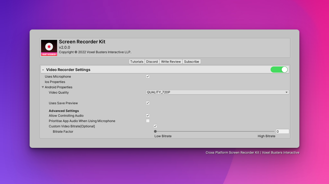This screenshot has height=184, width=329.
Task: Uncheck the Uses Microphone checkbox
Action: click(x=148, y=76)
